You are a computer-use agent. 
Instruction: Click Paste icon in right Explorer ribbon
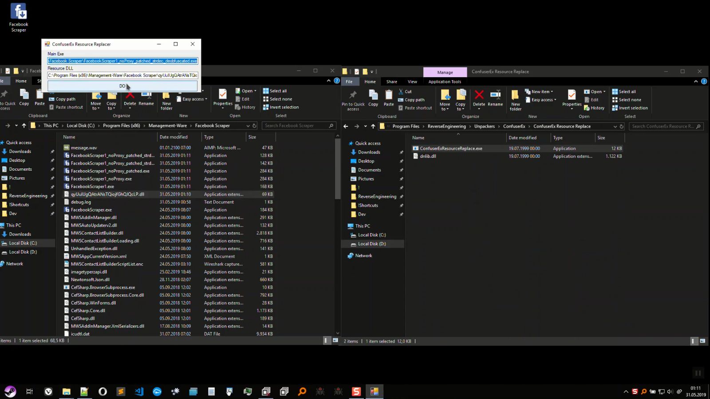click(389, 98)
